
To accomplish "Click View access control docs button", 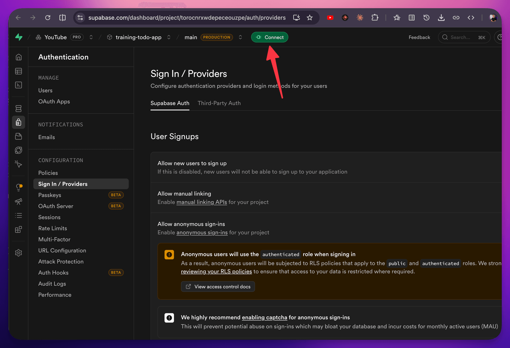I will 218,287.
